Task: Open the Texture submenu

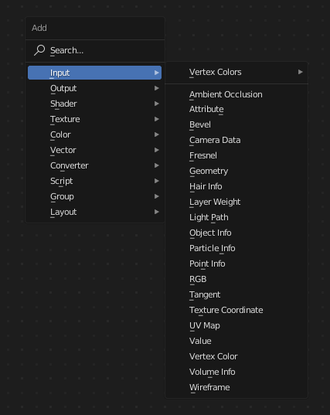Action: click(95, 119)
